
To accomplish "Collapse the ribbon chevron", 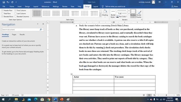I will coord(179,20).
